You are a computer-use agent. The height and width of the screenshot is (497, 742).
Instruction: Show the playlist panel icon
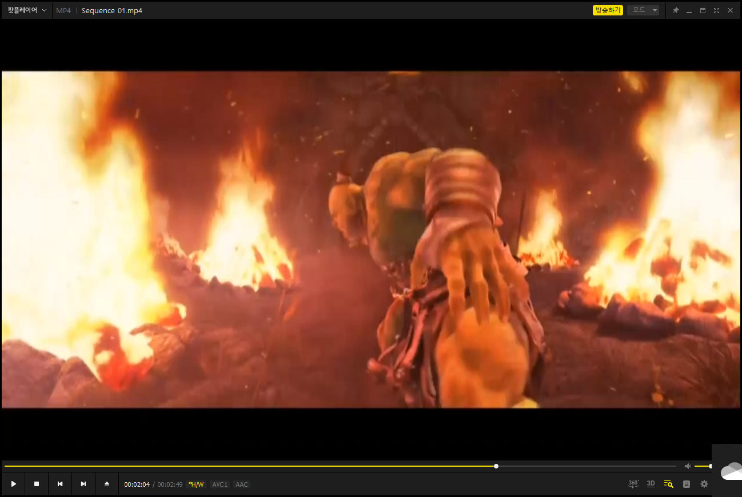[x=687, y=484]
